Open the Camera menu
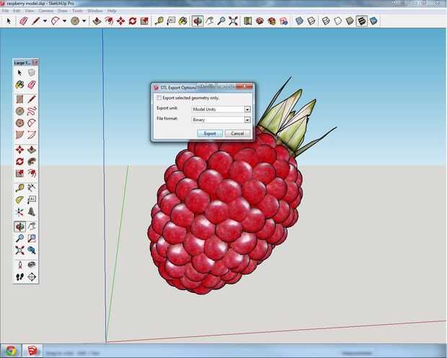Image resolution: width=447 pixels, height=358 pixels. coord(46,11)
